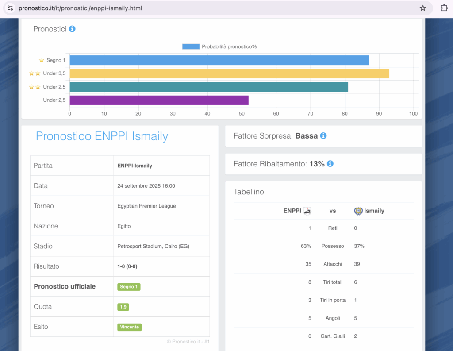Click the green Segno 1 badge
This screenshot has width=453, height=351.
coord(129,287)
